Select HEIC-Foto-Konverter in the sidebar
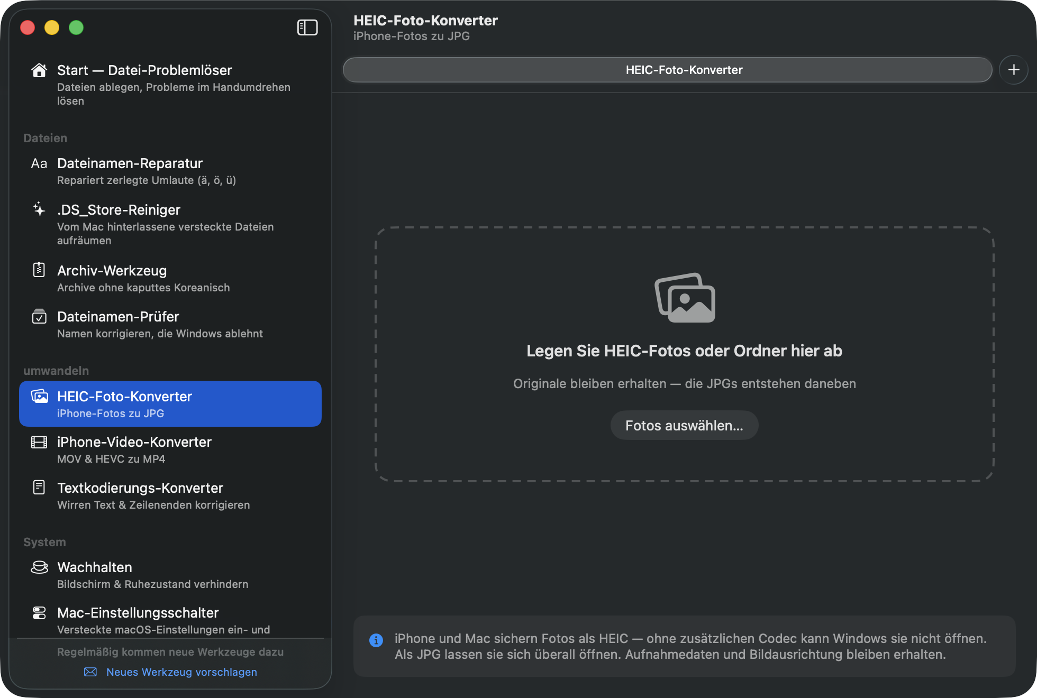 170,404
